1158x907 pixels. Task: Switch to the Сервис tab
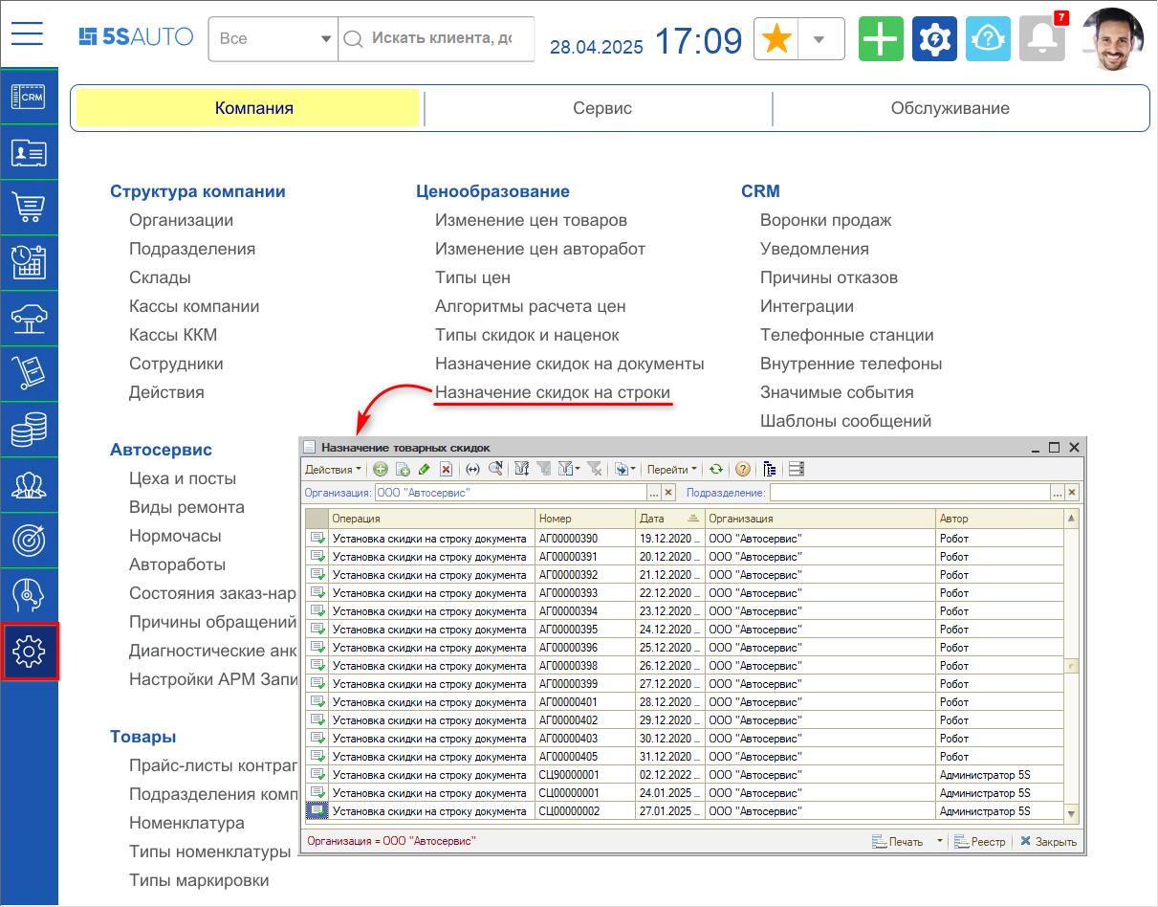pos(601,108)
